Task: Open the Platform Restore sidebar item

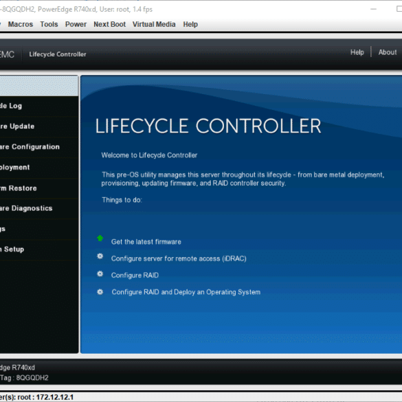Action: point(39,188)
